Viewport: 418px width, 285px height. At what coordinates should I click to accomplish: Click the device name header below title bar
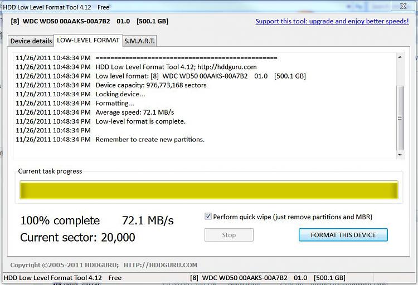click(x=90, y=21)
